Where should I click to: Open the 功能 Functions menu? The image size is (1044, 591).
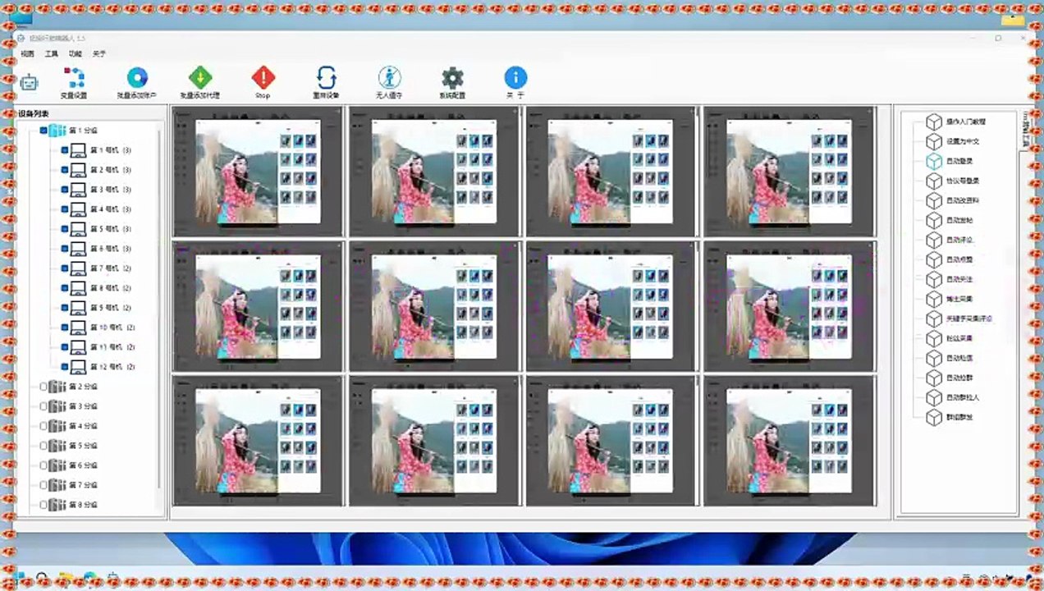(76, 53)
